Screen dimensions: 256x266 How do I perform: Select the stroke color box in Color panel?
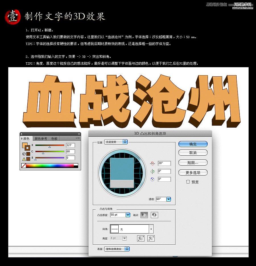click(27, 148)
